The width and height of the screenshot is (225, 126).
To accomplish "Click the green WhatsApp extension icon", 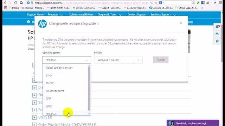I will coord(198,3).
